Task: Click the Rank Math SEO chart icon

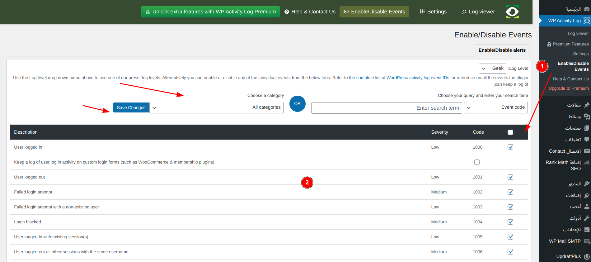Action: click(x=587, y=162)
